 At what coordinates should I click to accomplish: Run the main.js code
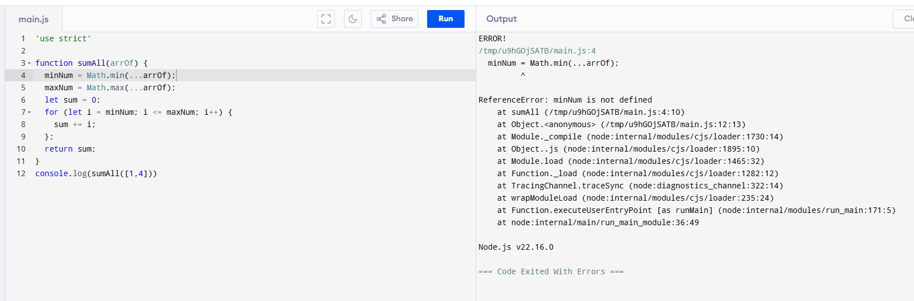point(446,19)
